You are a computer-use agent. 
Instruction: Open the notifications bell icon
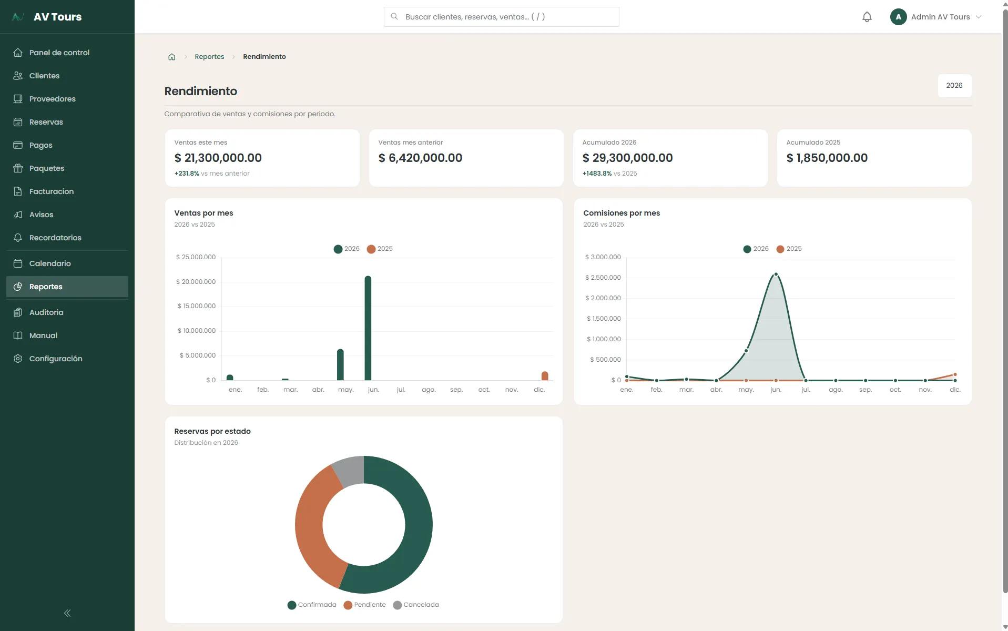point(867,17)
